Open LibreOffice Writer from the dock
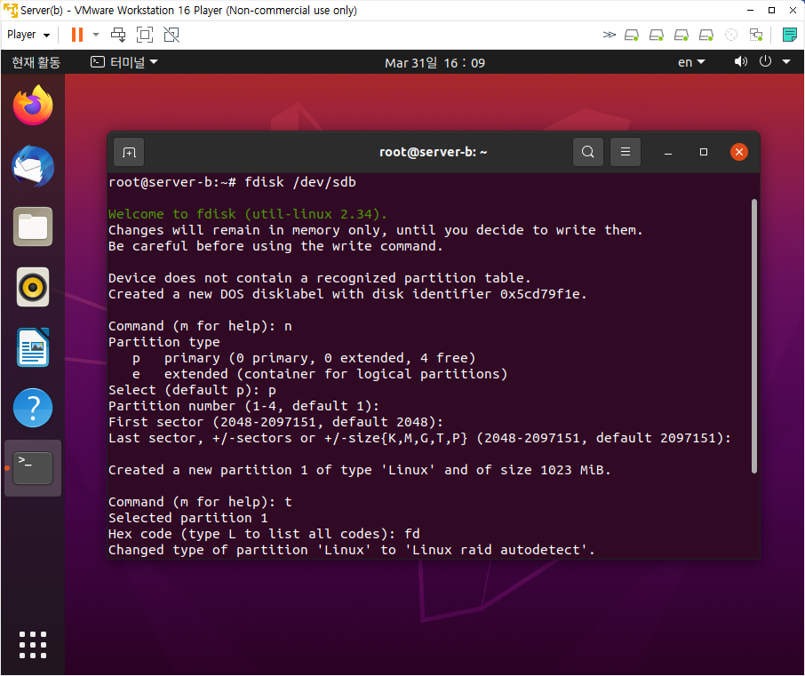The width and height of the screenshot is (805, 676). pyautogui.click(x=33, y=347)
